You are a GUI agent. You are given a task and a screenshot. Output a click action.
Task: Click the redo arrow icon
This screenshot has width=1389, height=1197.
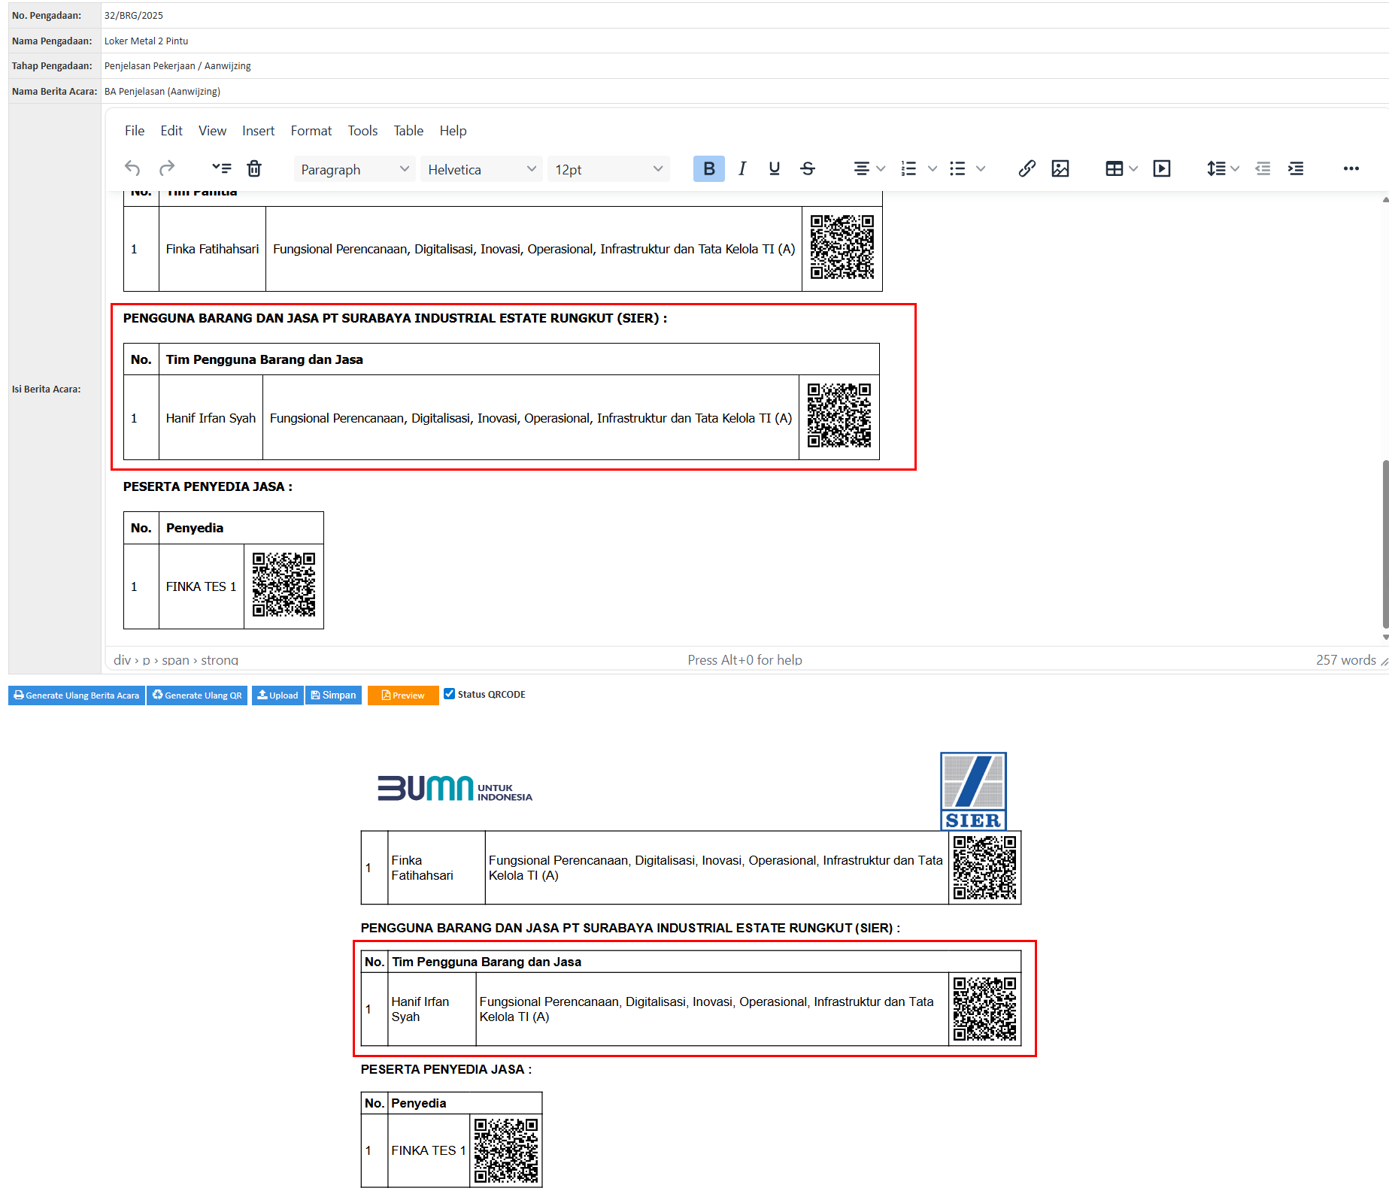[167, 168]
